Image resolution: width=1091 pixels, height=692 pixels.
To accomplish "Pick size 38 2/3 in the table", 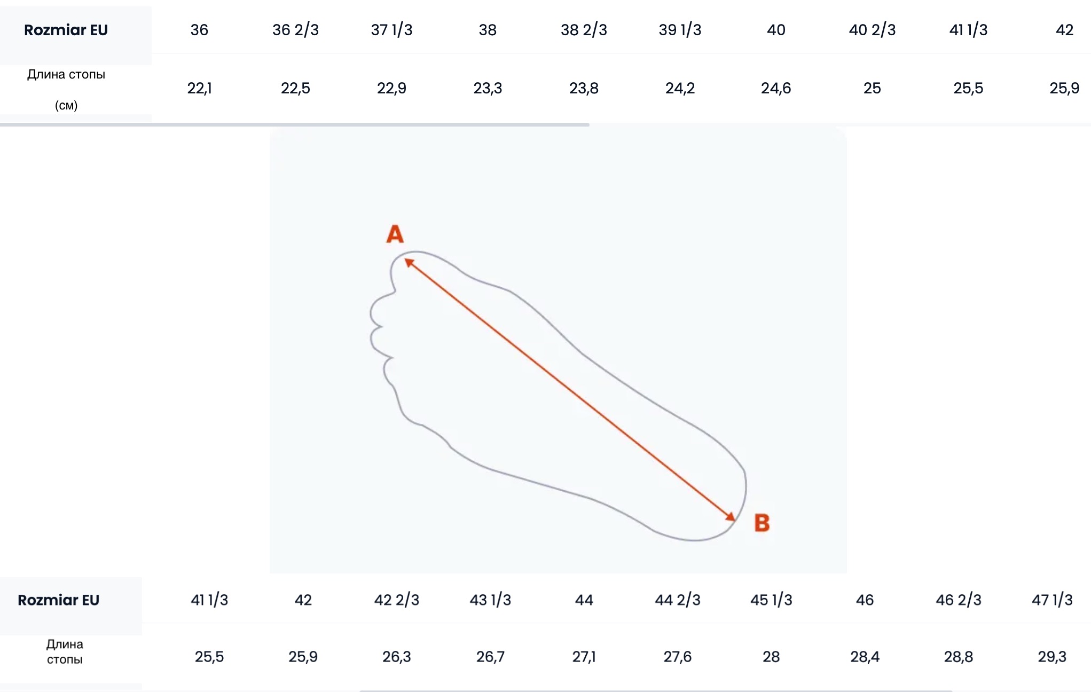I will (x=584, y=30).
